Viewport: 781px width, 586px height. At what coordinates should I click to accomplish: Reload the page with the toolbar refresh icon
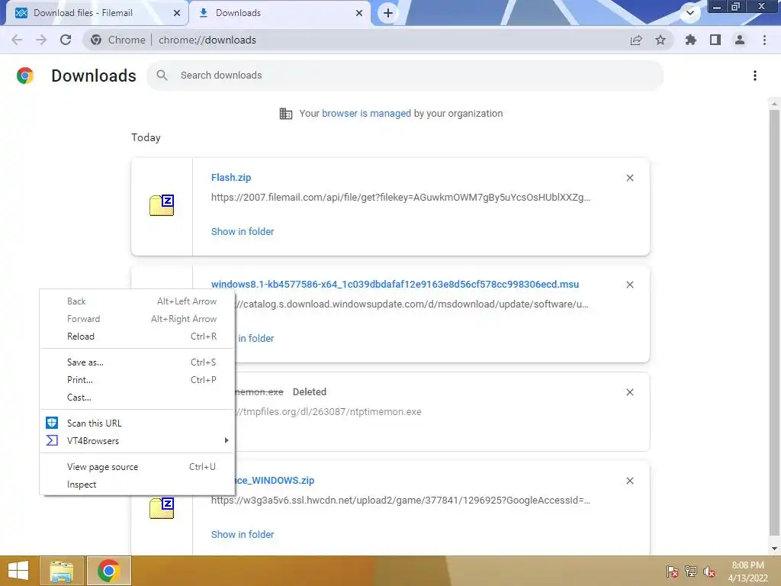pyautogui.click(x=66, y=40)
